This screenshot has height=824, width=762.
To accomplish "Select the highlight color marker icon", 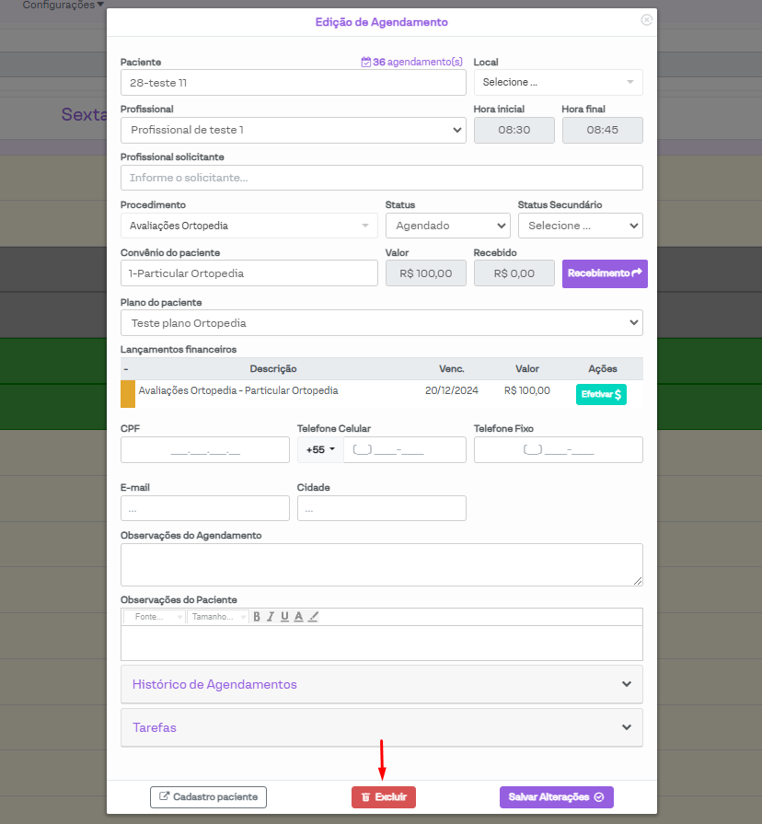I will (x=313, y=617).
